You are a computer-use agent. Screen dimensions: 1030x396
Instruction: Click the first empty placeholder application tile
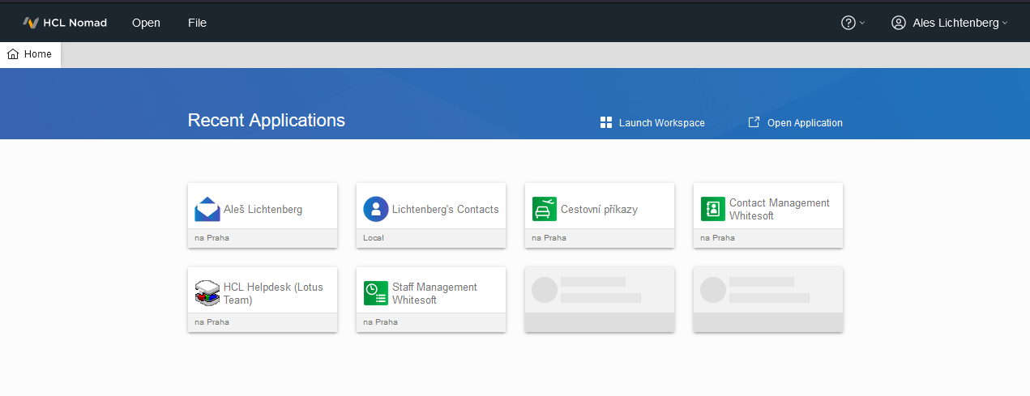599,299
